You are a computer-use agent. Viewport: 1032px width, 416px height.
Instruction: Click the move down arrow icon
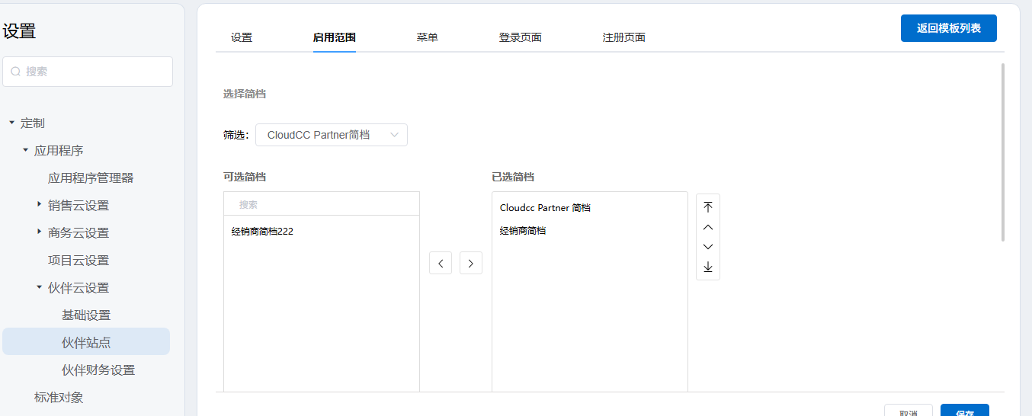pos(708,247)
